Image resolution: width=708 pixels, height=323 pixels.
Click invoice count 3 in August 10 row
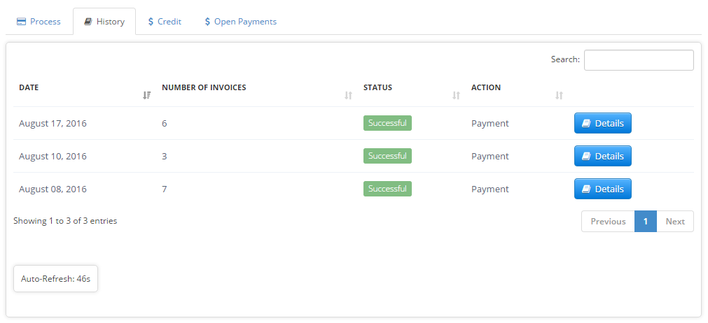[165, 157]
